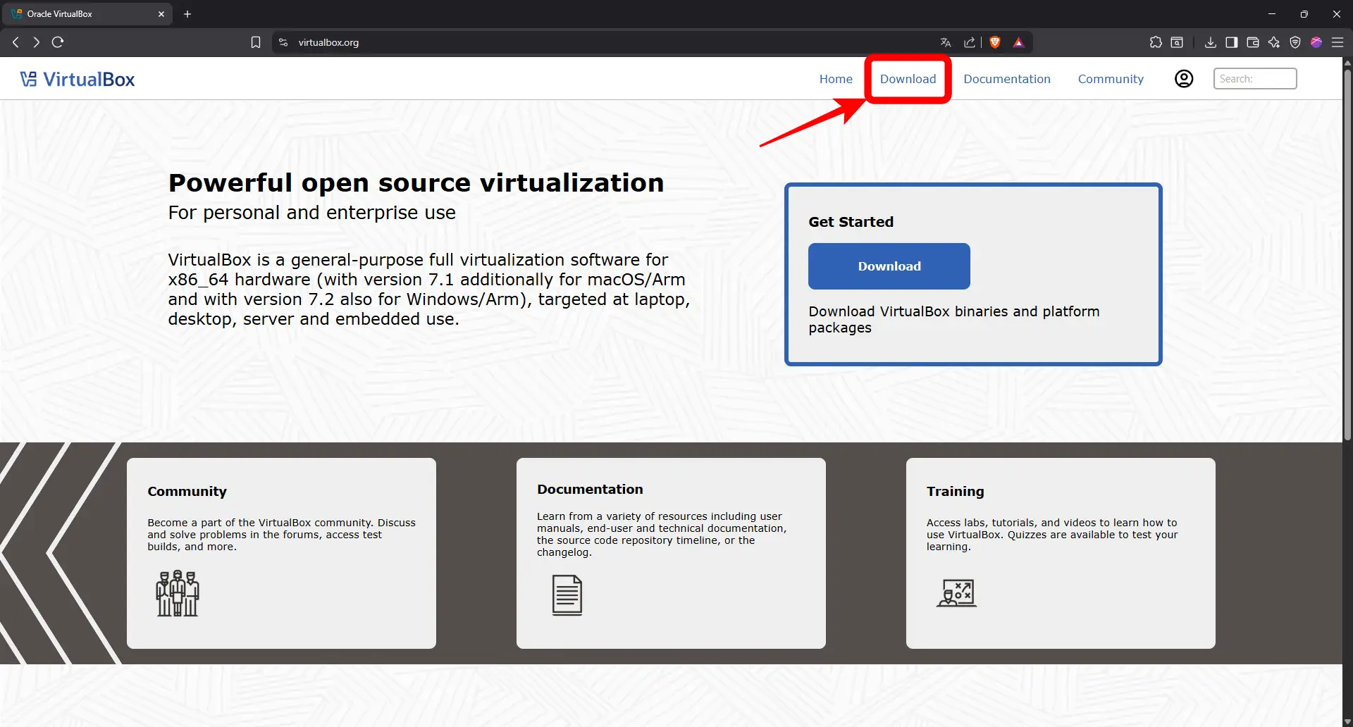Viewport: 1353px width, 727px height.
Task: Click the user account icon on the site header
Action: tap(1184, 79)
